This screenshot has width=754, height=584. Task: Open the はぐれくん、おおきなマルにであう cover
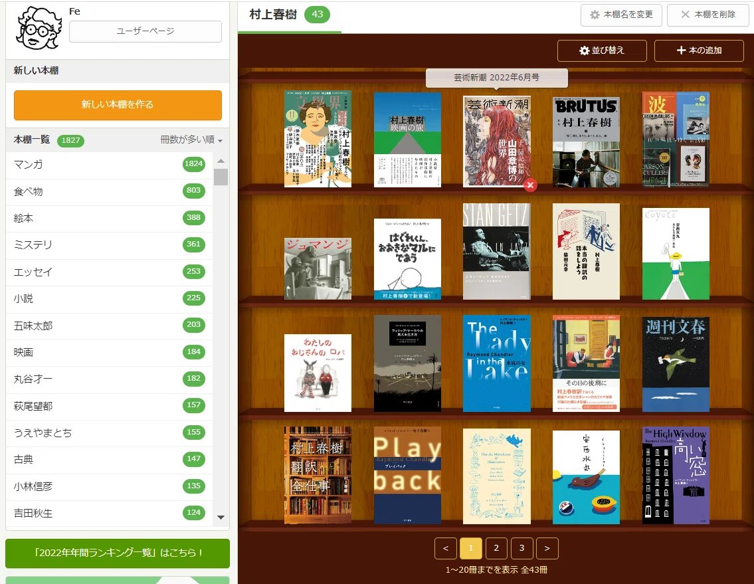tap(408, 259)
